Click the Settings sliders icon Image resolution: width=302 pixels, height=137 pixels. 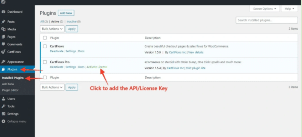point(3,114)
